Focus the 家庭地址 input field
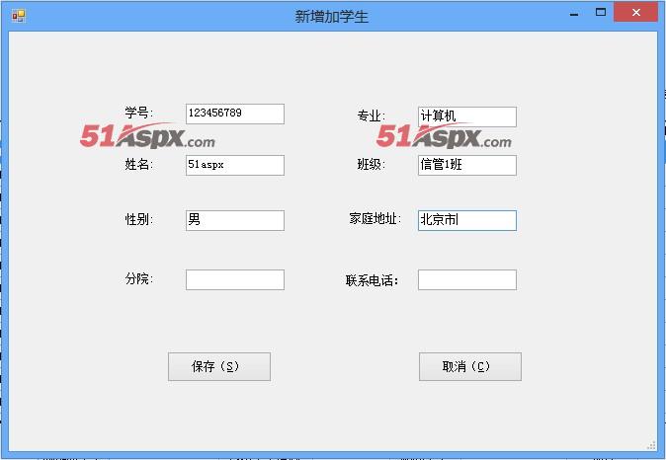This screenshot has height=460, width=666. (x=467, y=221)
